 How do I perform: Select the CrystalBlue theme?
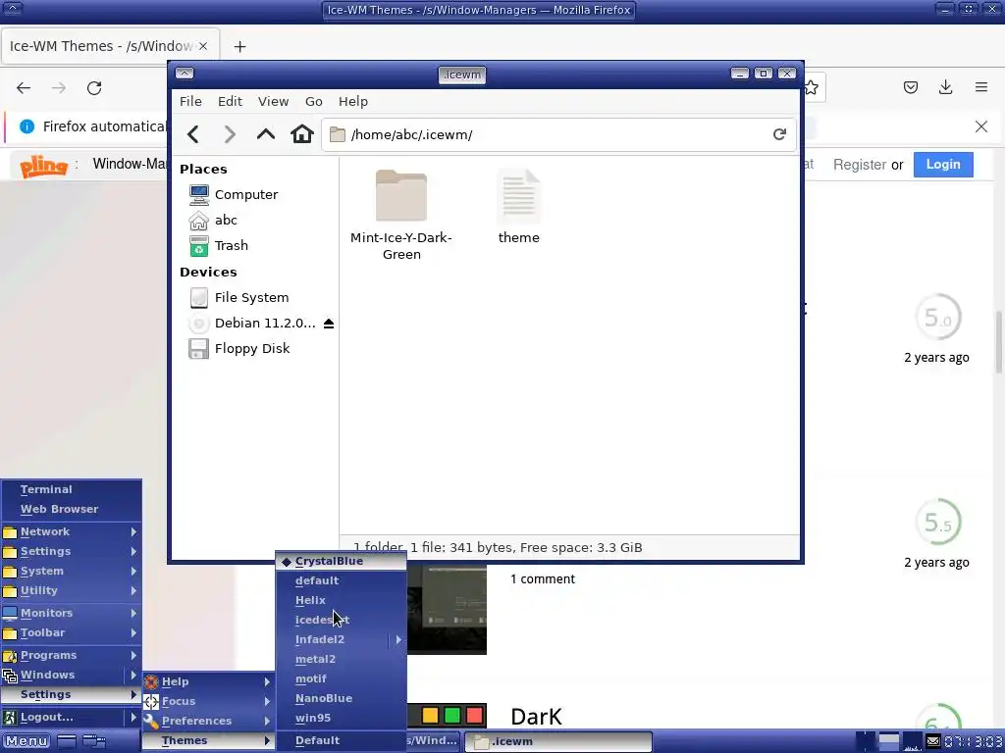coord(341,562)
